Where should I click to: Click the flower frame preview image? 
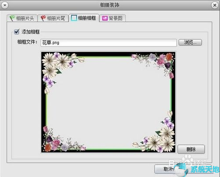[x=108, y=102]
